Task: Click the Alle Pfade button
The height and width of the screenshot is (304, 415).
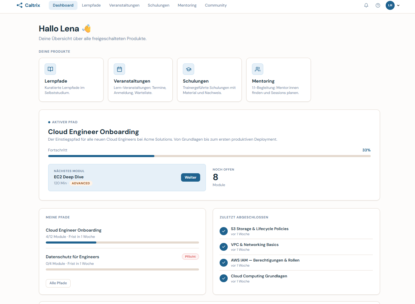Action: tap(58, 283)
